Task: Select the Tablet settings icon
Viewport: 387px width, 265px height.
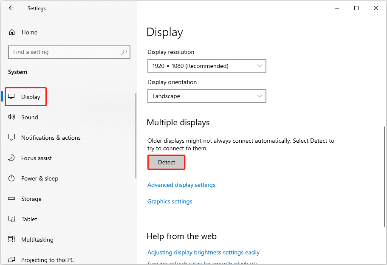Action: pos(12,219)
